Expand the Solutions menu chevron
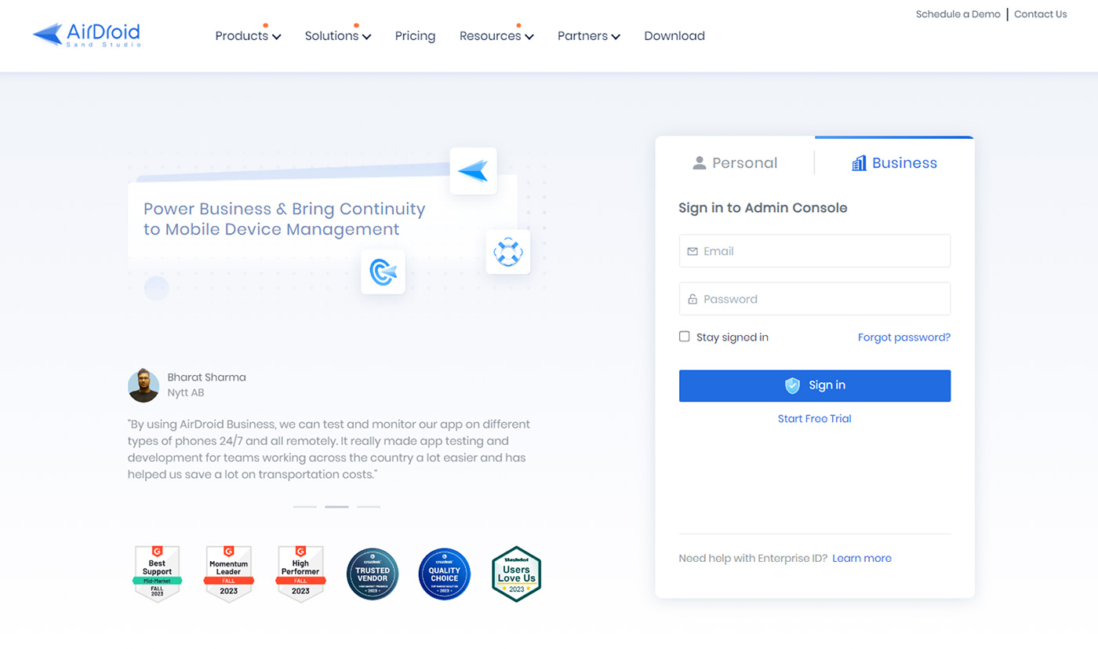This screenshot has height=649, width=1098. (366, 37)
